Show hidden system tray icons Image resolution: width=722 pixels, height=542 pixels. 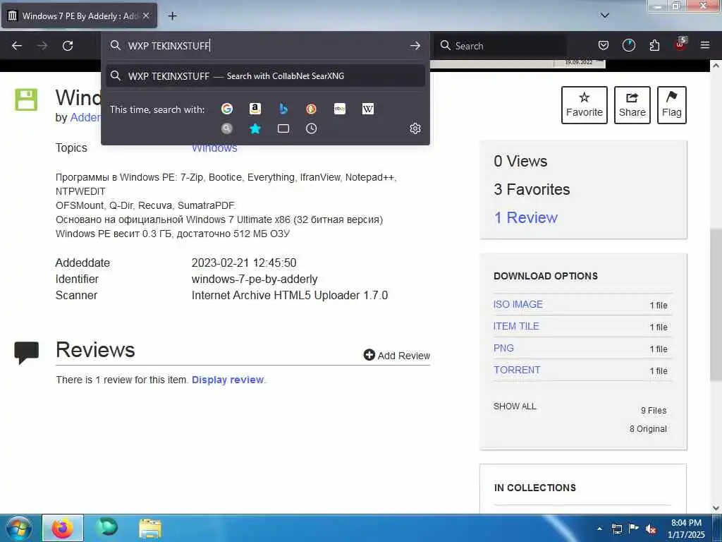tap(599, 529)
